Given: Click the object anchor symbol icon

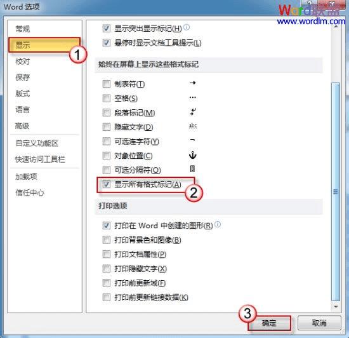Looking at the screenshot, I should click(193, 155).
